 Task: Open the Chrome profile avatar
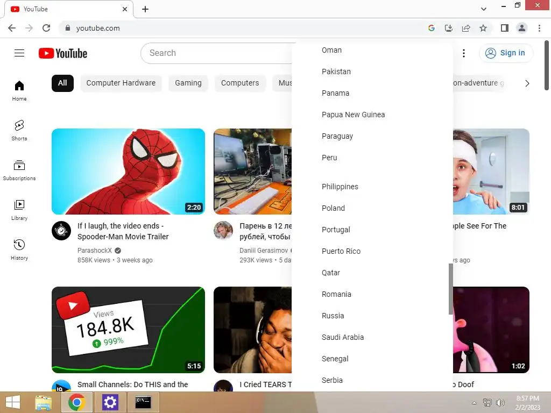(522, 28)
